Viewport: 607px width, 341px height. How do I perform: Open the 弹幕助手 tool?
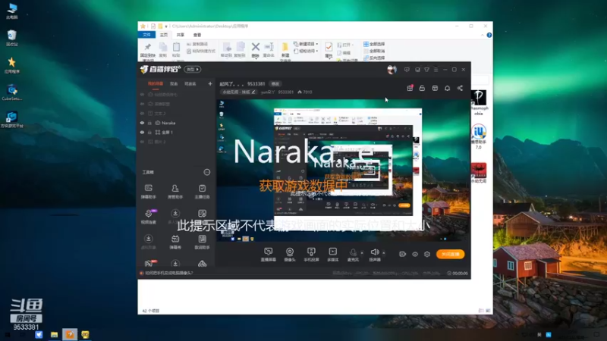(x=148, y=191)
